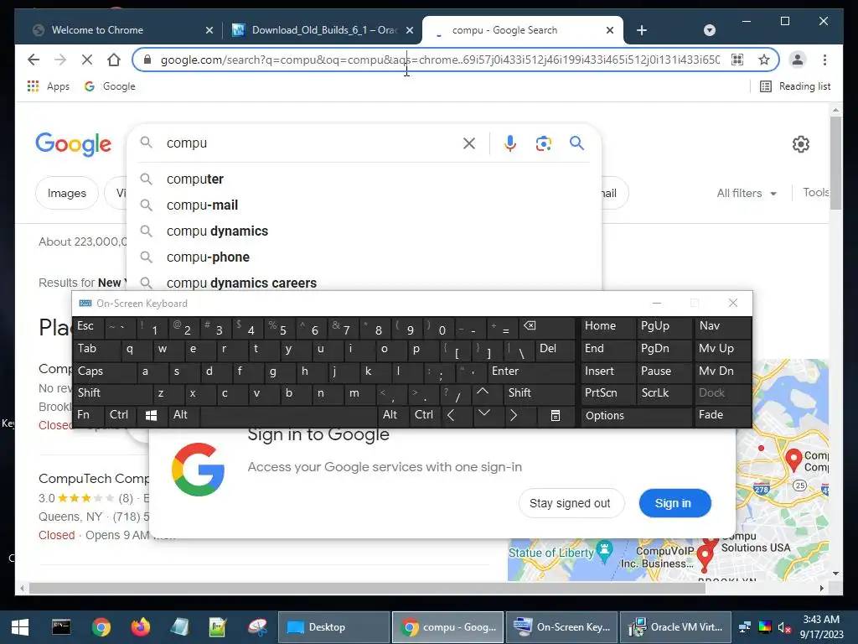Screen dimensions: 858x644
Task: Click the vertical page scrollbar thumb
Action: point(835,162)
